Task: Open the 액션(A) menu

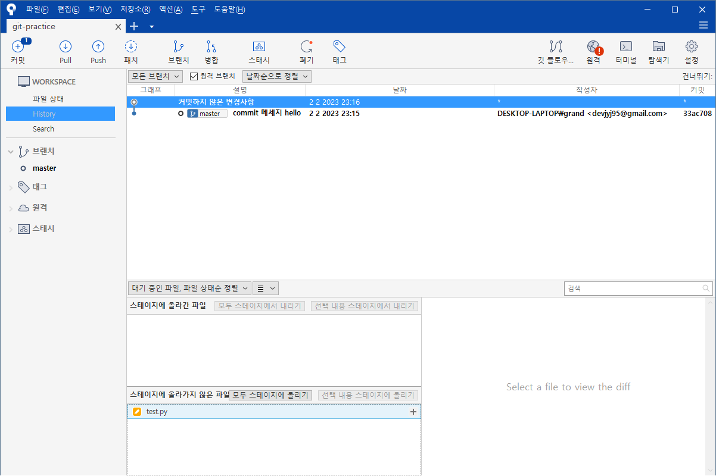Action: [x=171, y=10]
